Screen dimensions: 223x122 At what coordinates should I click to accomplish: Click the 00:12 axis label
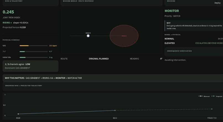tap(115, 118)
